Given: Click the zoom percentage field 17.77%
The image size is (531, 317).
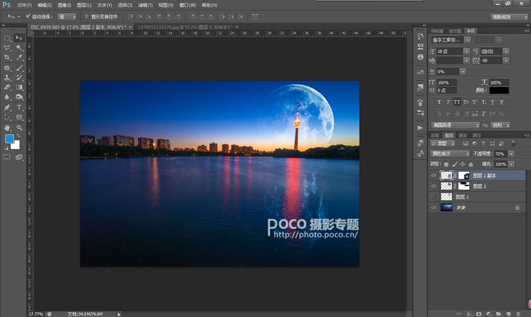Looking at the screenshot, I should [x=36, y=314].
